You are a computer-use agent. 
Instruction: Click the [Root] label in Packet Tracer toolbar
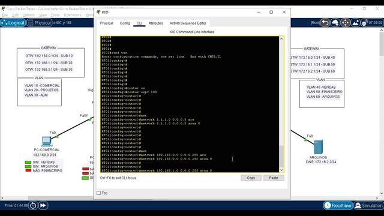315,23
